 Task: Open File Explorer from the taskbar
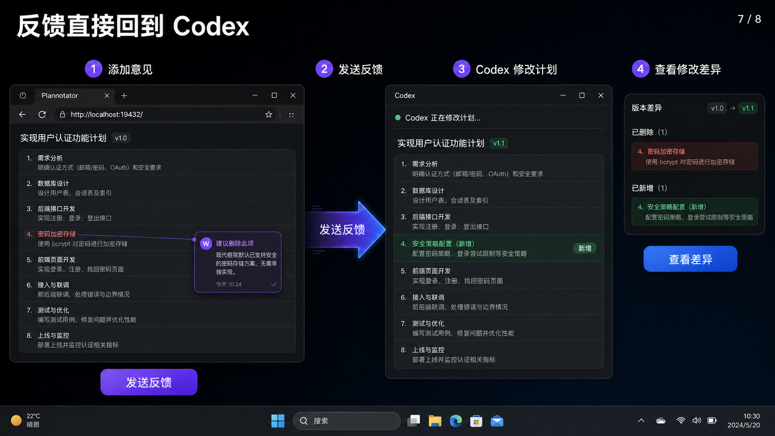[x=435, y=421]
